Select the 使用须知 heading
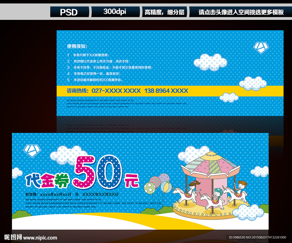The image size is (292, 243). 77,46
